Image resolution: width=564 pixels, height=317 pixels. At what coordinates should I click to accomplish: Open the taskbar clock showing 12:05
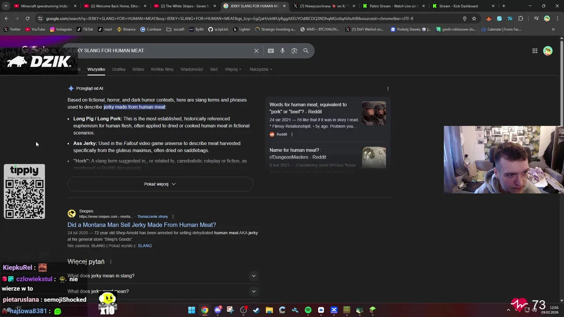click(550, 310)
